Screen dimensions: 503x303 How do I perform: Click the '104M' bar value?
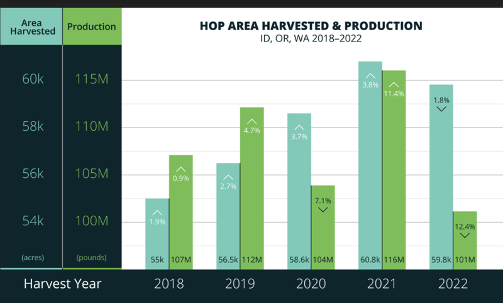click(323, 260)
